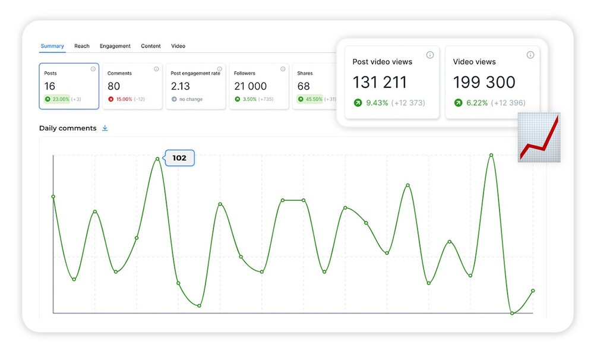Click info icon on Posts card
Screen dimensions: 594x357
[93, 69]
